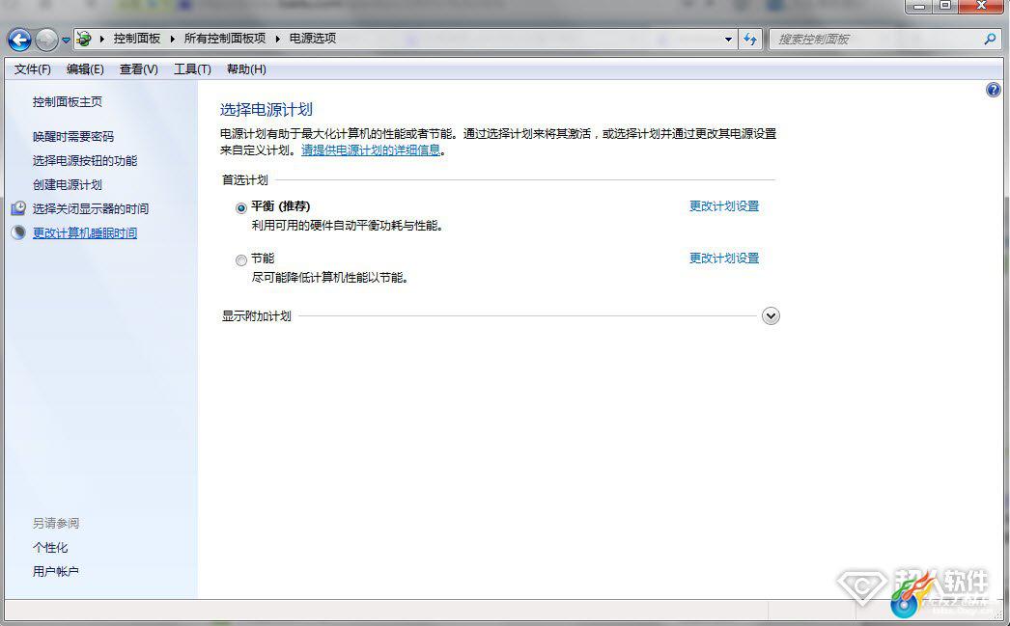Click 所有控制面板项 breadcrumb segment
This screenshot has width=1010, height=626.
pos(224,39)
